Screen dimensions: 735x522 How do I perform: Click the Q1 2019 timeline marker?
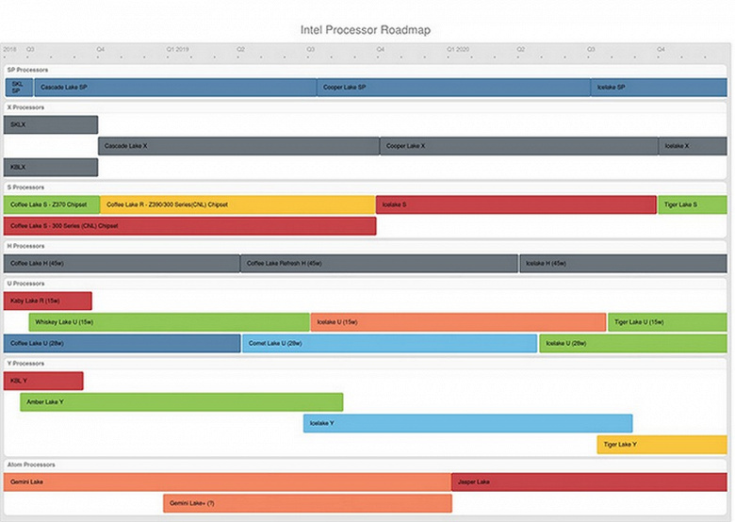(x=178, y=49)
